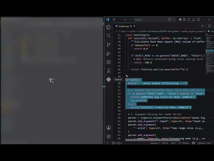Screen dimensions: 214x161
Task: Change line endings via CRLF
Action: coord(173,143)
